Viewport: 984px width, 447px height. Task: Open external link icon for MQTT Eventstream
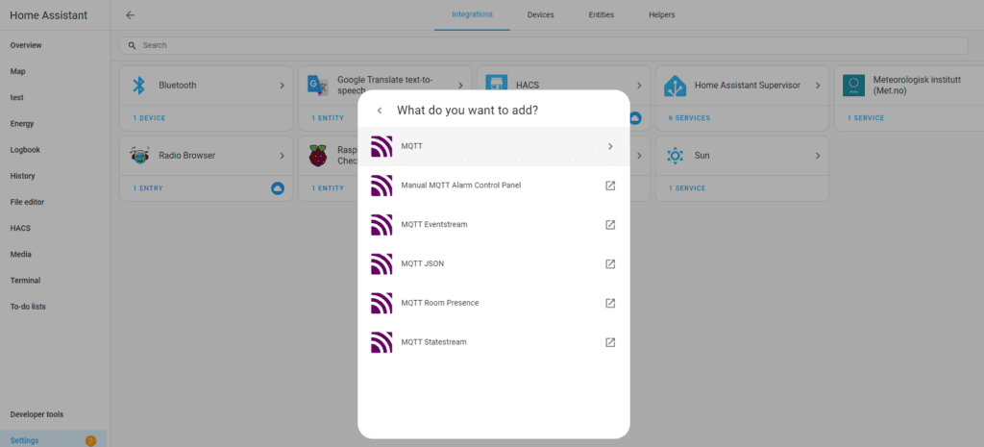(610, 225)
